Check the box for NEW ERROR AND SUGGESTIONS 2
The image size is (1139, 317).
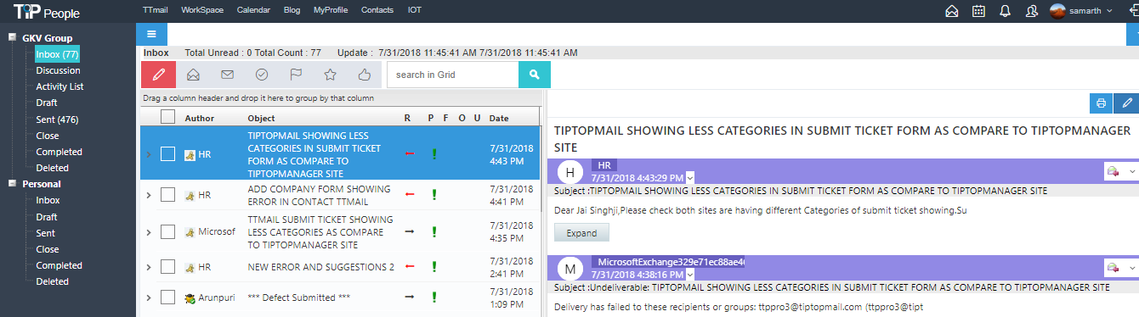[x=168, y=267]
